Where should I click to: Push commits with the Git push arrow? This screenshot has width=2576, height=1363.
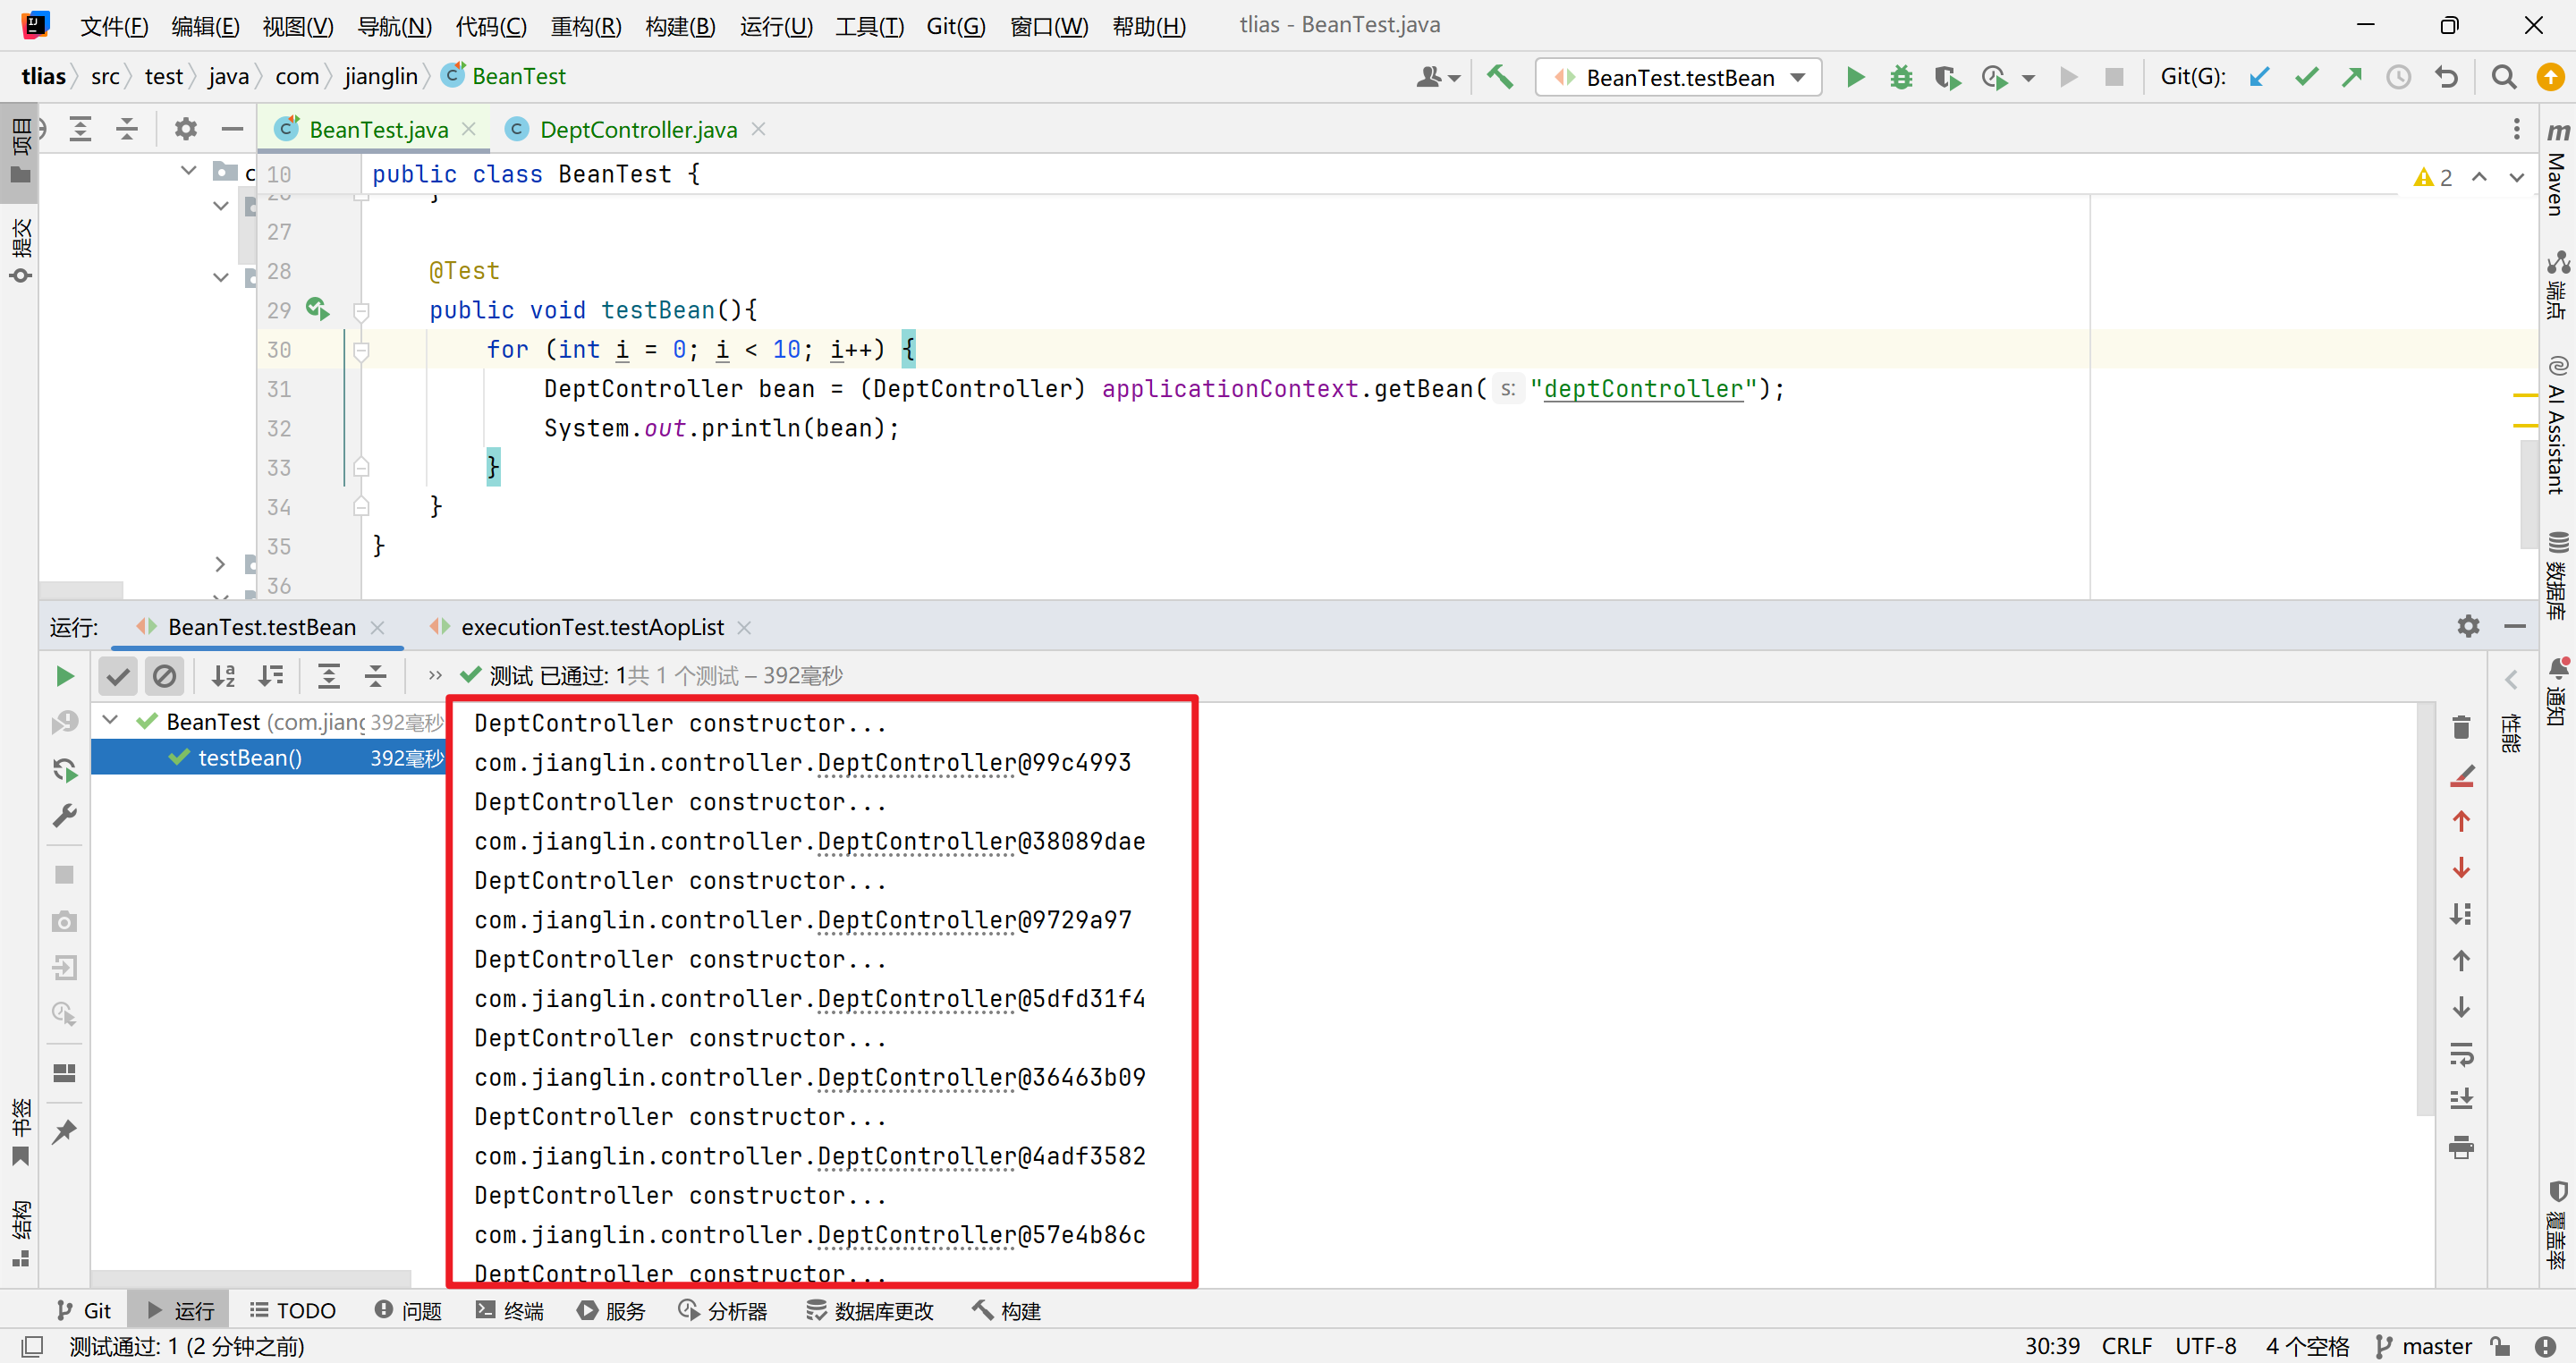[2352, 77]
